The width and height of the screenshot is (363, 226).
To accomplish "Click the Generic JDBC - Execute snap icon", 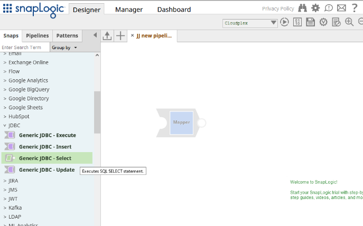I will 10,135.
